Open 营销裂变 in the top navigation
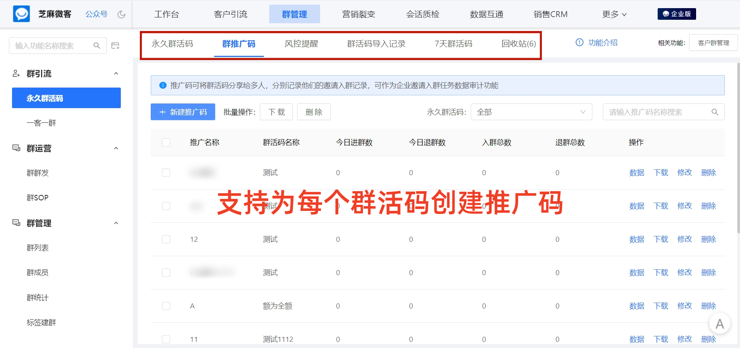 (359, 14)
